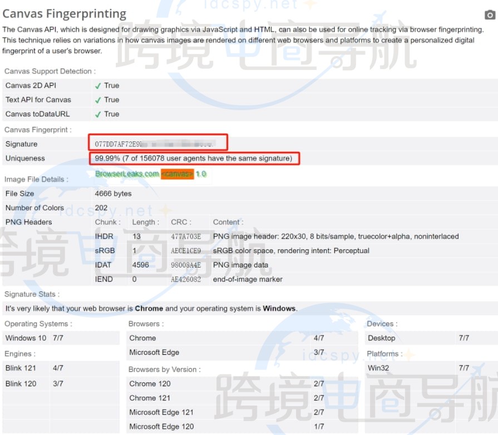Click the Desktop device row

pos(382,338)
